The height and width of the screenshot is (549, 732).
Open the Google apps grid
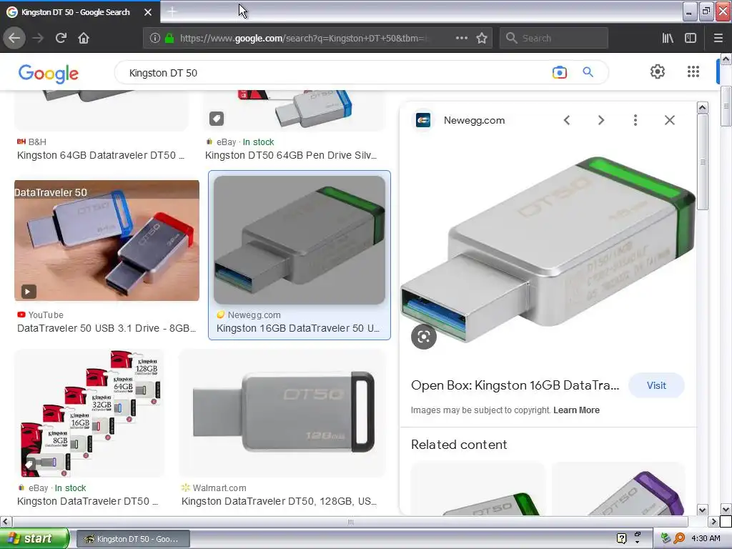tap(693, 71)
